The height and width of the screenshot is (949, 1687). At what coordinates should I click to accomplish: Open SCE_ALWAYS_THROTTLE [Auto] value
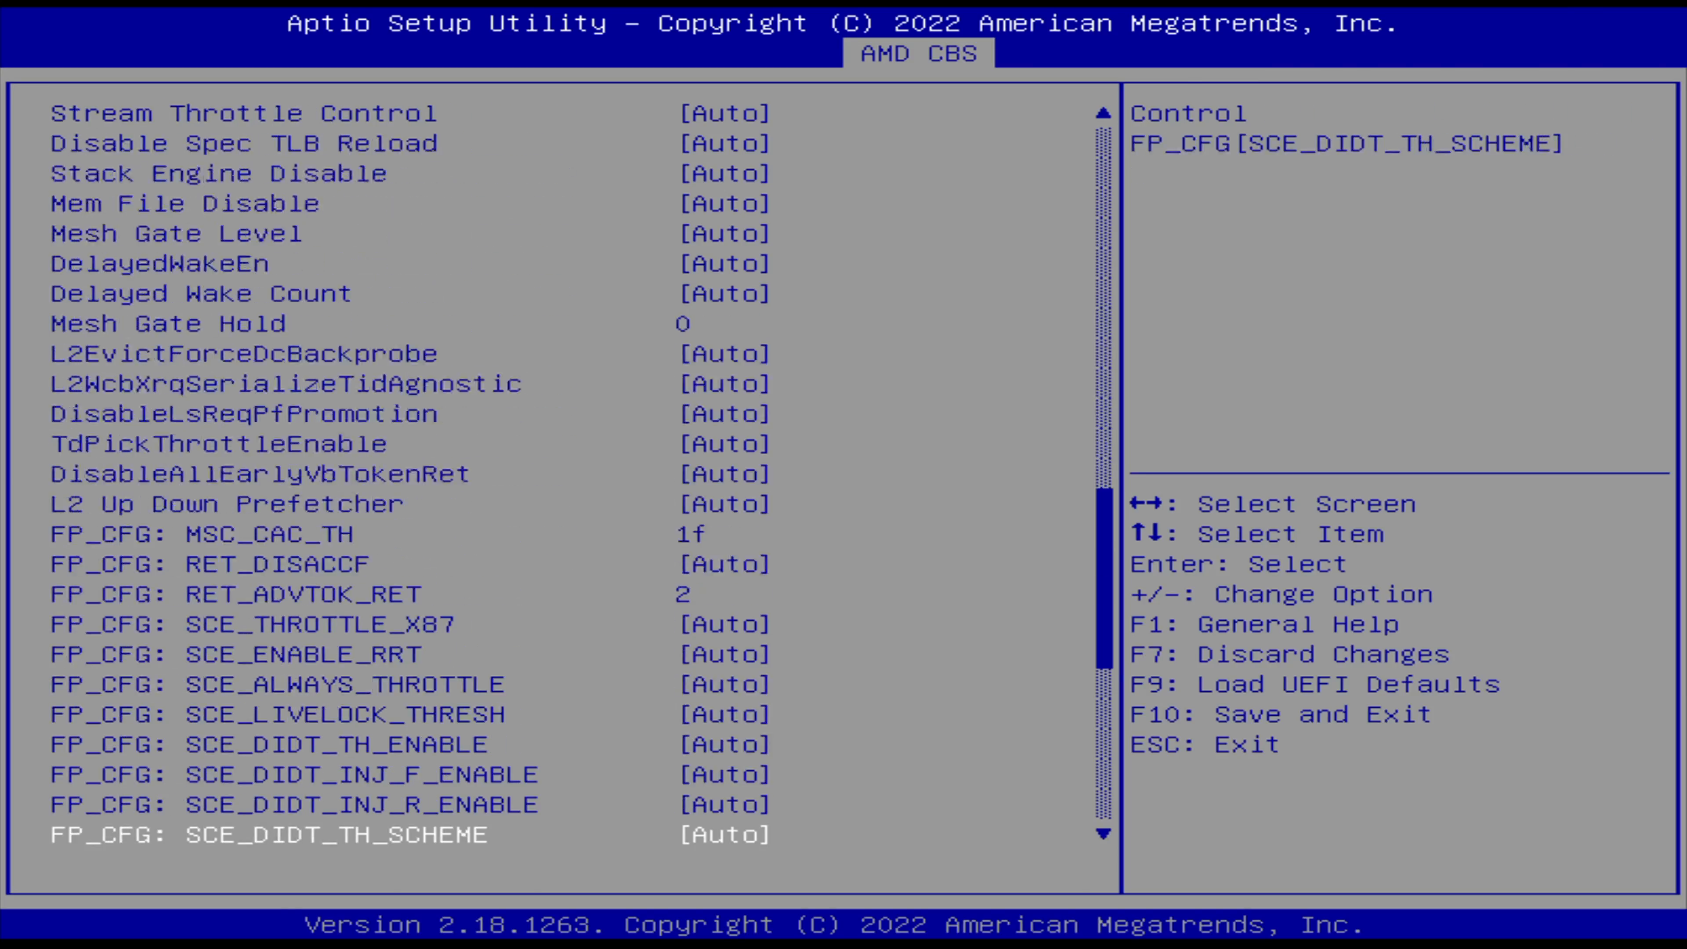pyautogui.click(x=725, y=686)
